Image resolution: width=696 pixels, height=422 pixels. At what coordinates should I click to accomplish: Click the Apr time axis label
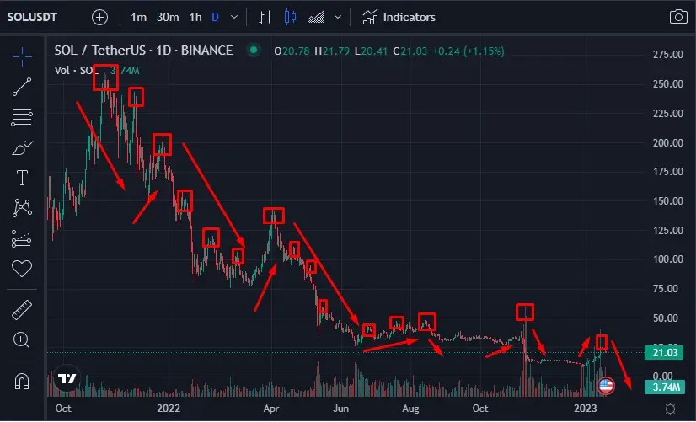(x=270, y=409)
